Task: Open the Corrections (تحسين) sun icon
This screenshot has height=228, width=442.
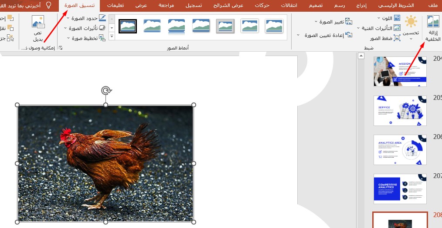Action: click(x=411, y=21)
